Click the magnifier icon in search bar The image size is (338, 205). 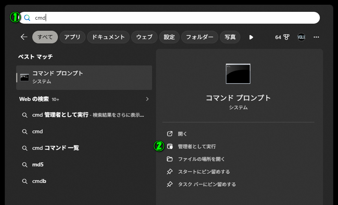pyautogui.click(x=27, y=18)
